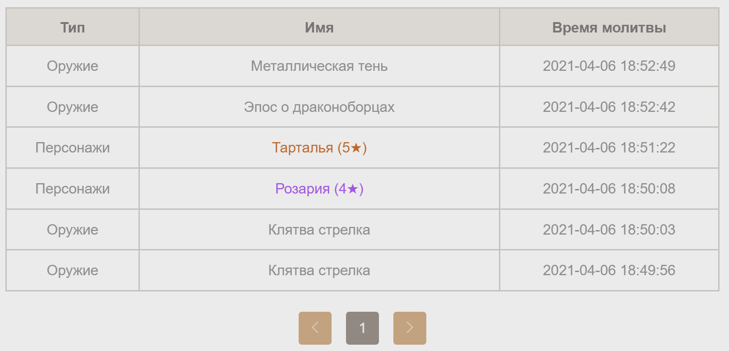Click Персонажи type in Тарталья row
Image resolution: width=729 pixels, height=351 pixels.
[73, 148]
